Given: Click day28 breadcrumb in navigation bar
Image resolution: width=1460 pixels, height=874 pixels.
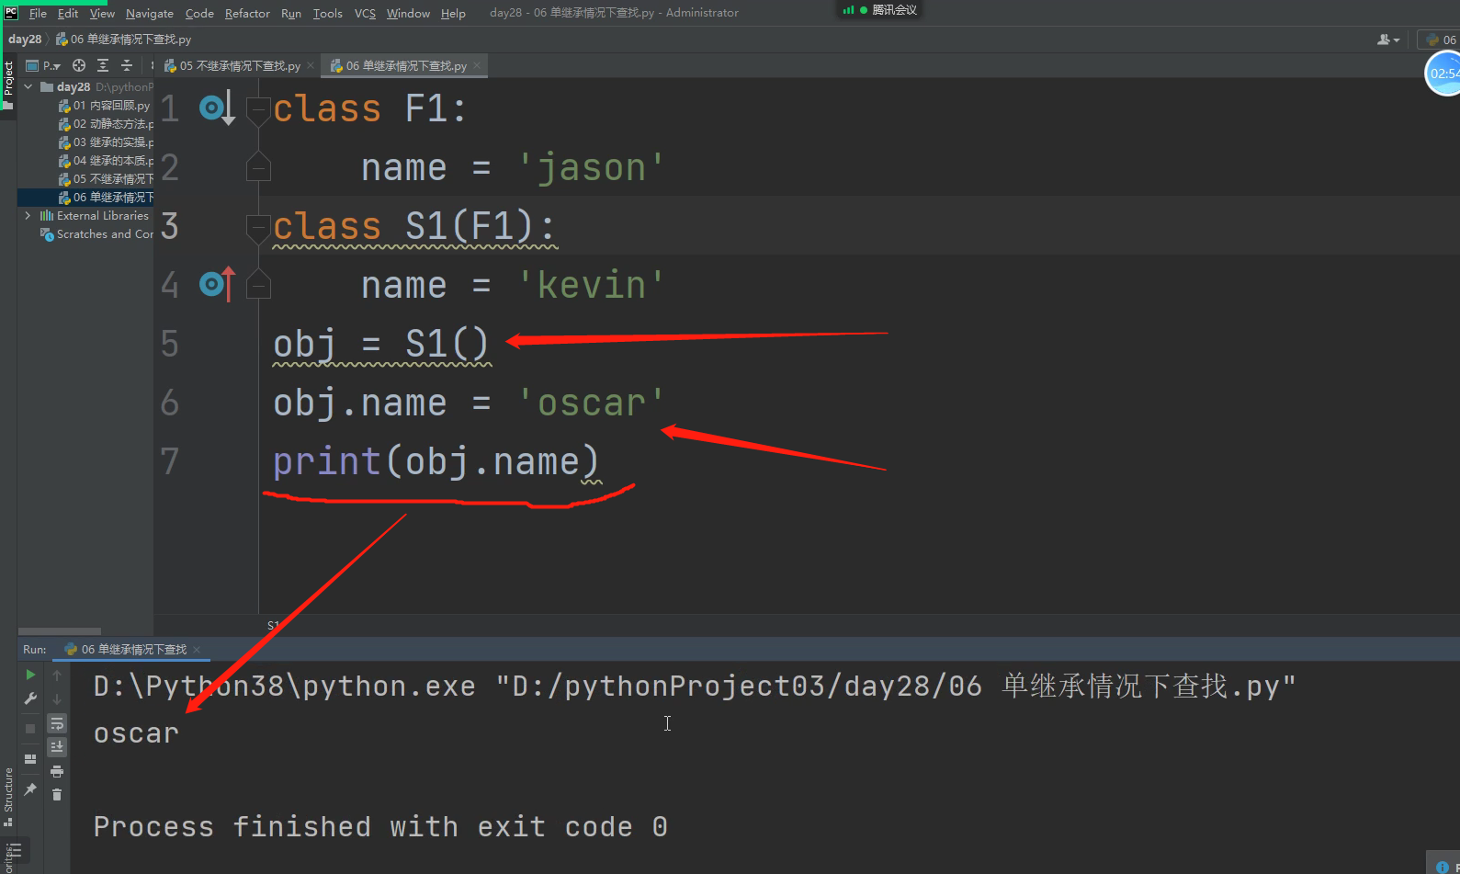Looking at the screenshot, I should pyautogui.click(x=25, y=40).
